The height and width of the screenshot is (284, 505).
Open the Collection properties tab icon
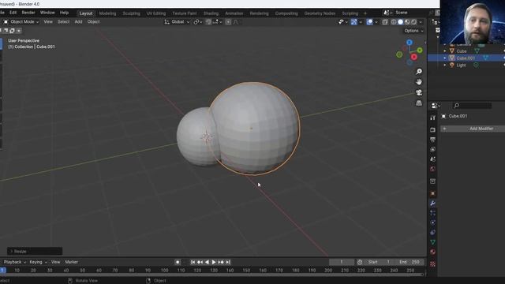(x=432, y=181)
